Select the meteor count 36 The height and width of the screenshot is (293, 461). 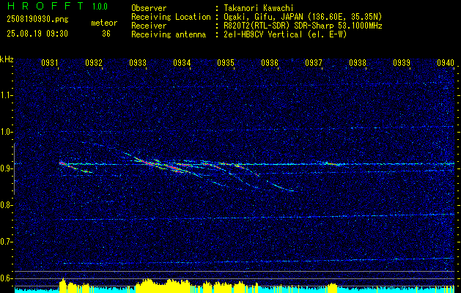coord(106,34)
